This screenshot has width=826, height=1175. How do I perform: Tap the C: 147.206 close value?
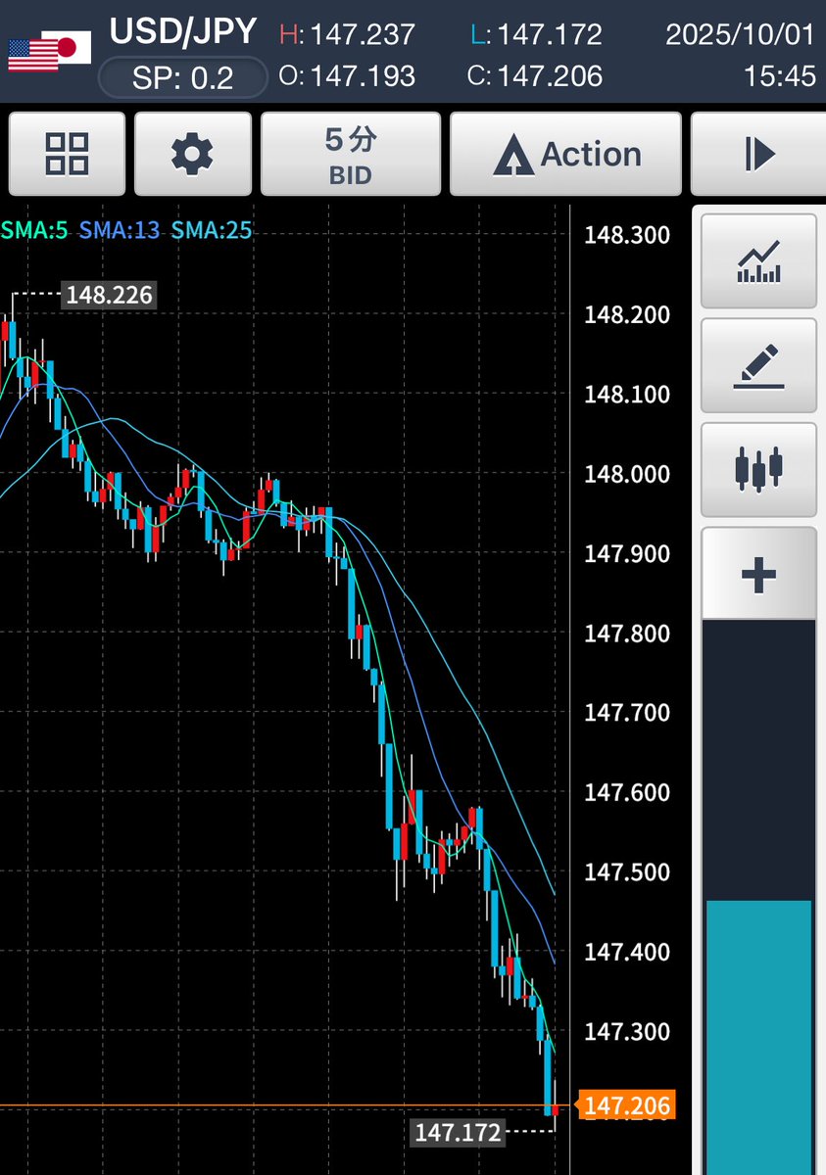535,75
